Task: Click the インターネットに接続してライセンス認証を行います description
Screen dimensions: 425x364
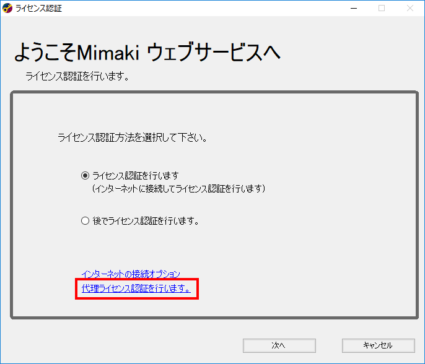Action: click(x=178, y=188)
